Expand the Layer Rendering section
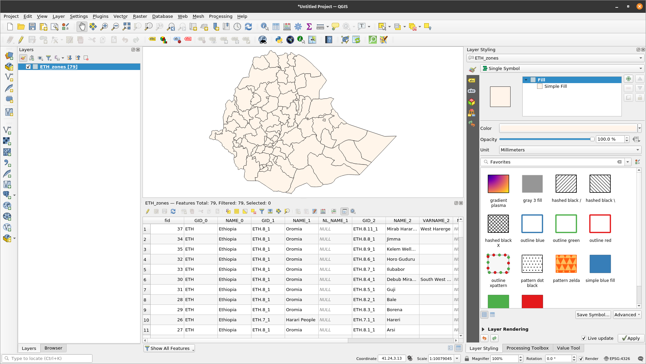The width and height of the screenshot is (646, 364). pyautogui.click(x=483, y=329)
